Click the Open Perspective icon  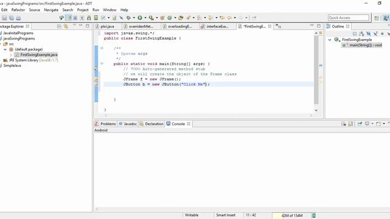click(377, 18)
